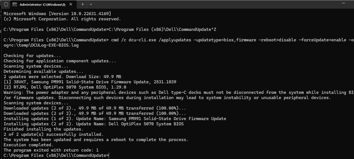Open a new tab with the plus button
This screenshot has width=354, height=159.
(83, 4)
